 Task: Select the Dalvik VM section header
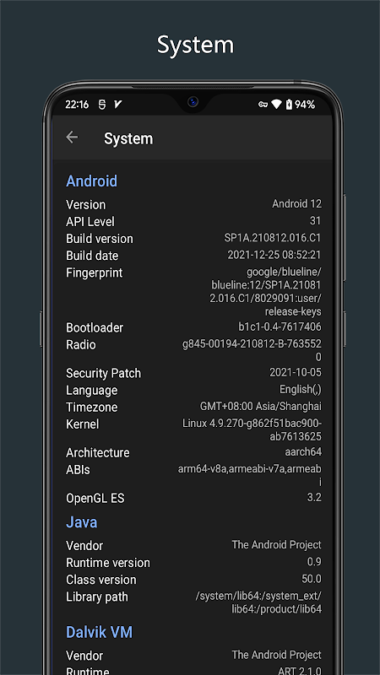[x=99, y=632]
